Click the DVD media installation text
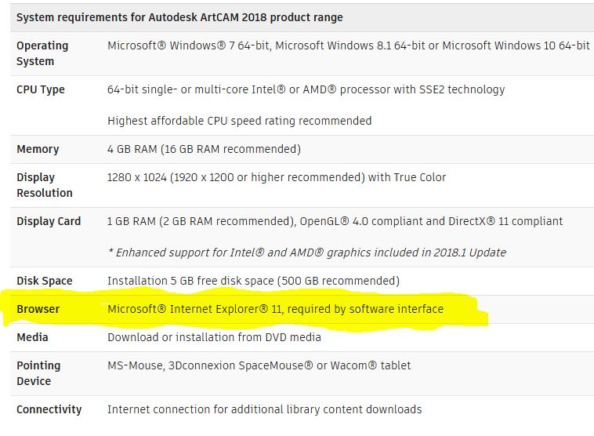Screen dimensions: 594x436 tap(214, 337)
